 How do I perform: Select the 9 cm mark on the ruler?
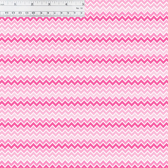[41, 13]
